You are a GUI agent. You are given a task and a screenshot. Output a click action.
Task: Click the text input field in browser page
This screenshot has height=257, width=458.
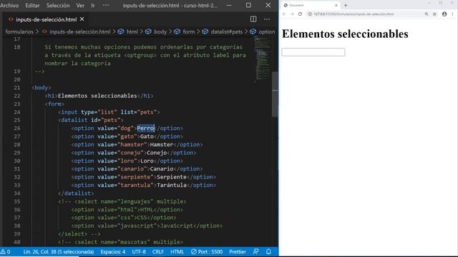click(313, 52)
